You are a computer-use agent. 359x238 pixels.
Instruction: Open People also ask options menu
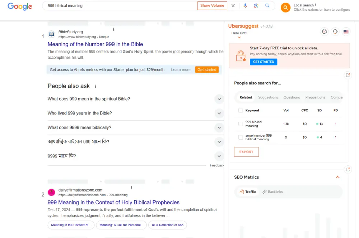[95, 86]
